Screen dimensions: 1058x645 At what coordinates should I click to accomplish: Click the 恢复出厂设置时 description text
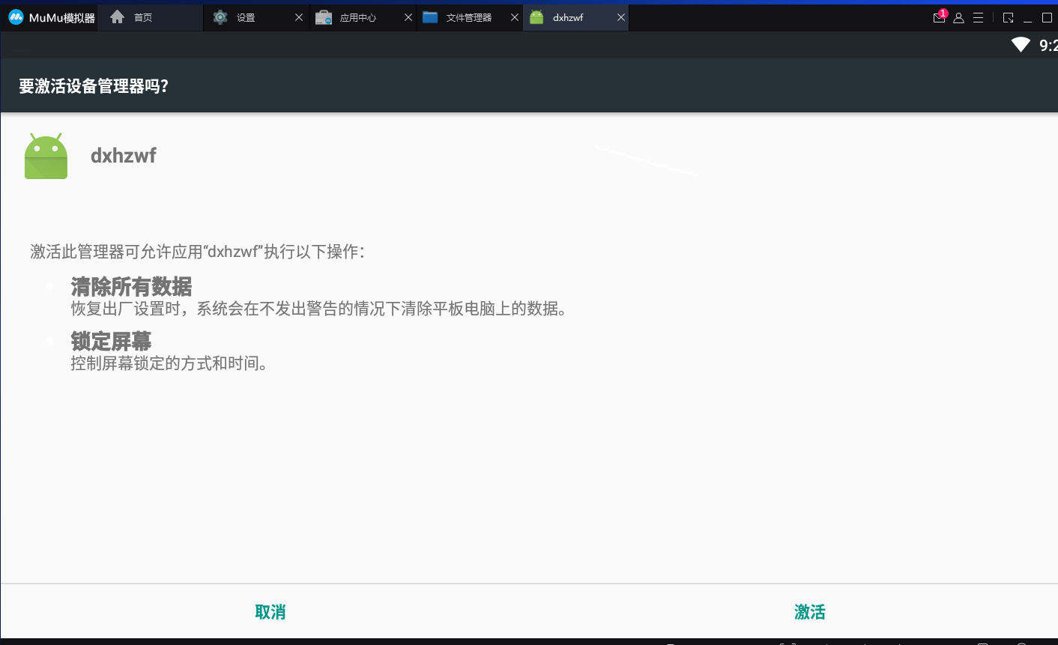tap(320, 309)
